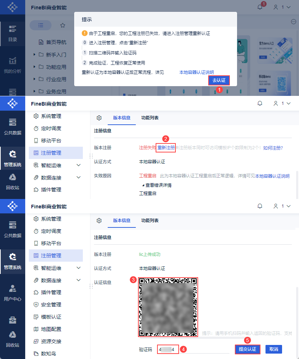The width and height of the screenshot is (299, 359).
Task: Open the 目录 sidebar section
Action: (x=13, y=34)
